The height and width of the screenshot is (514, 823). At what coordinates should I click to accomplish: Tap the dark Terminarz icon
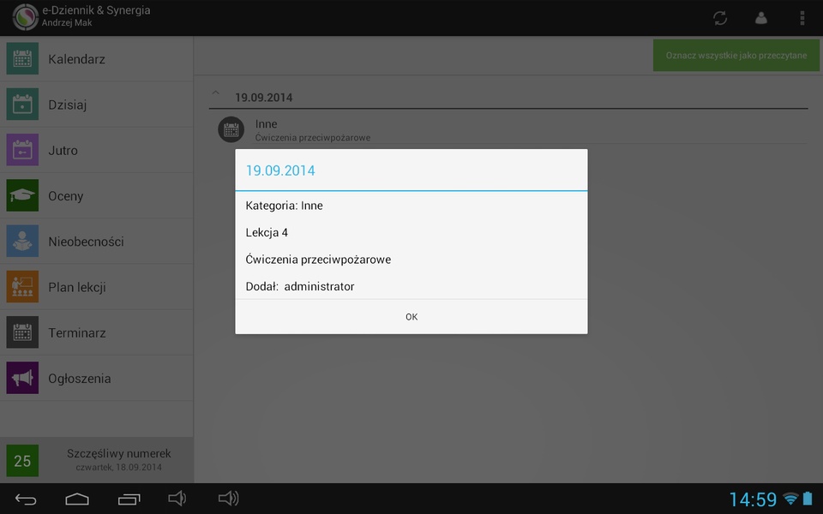[x=22, y=332]
